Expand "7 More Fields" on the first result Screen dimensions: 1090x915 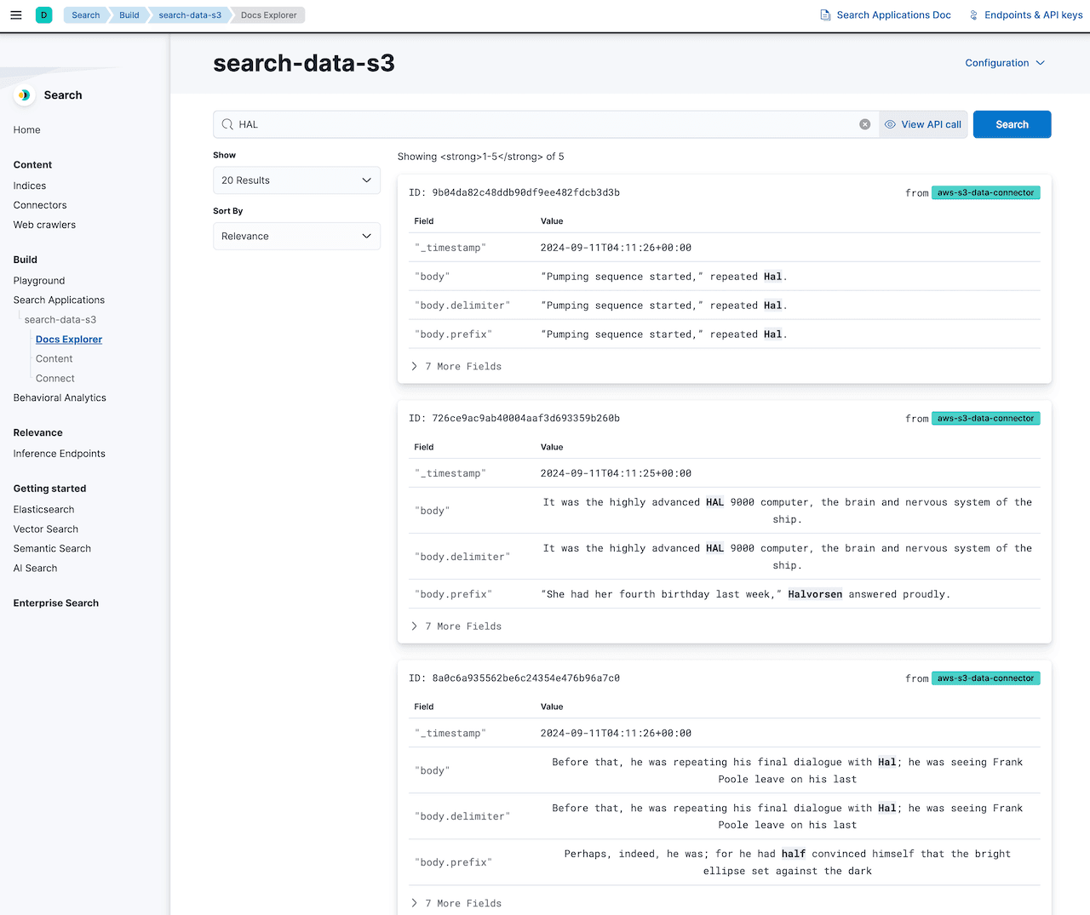pyautogui.click(x=456, y=366)
